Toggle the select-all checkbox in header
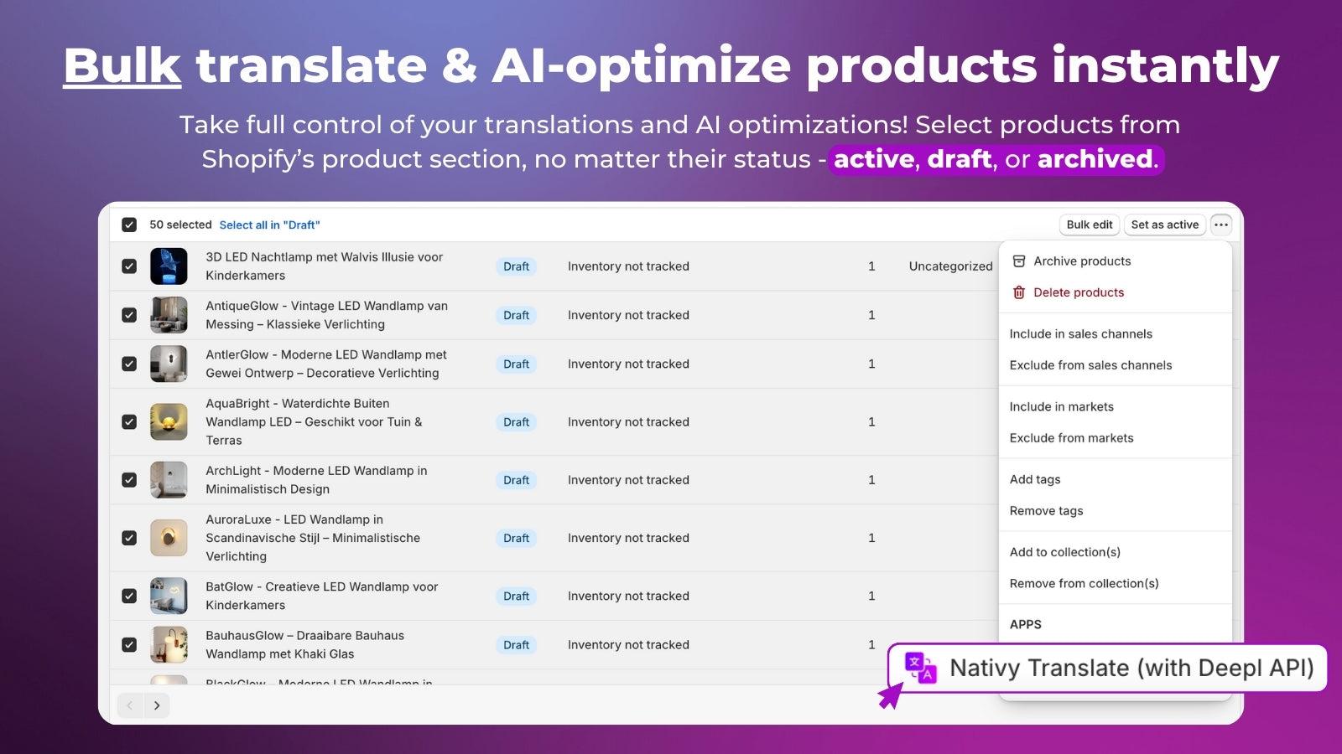The height and width of the screenshot is (754, 1342). point(129,225)
